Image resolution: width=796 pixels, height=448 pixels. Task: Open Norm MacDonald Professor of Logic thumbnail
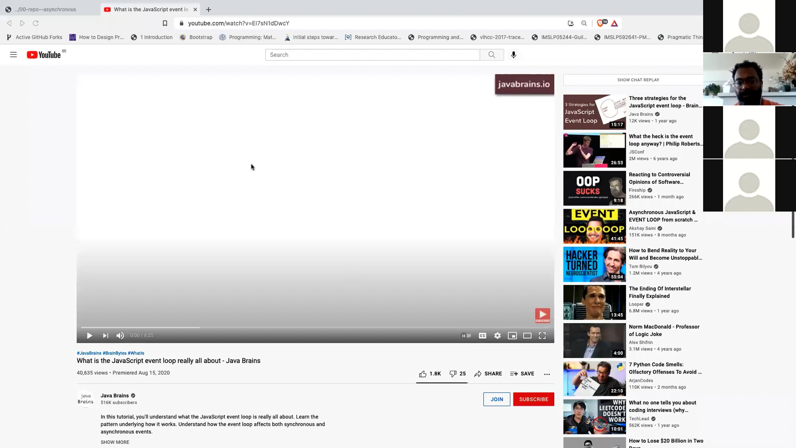594,340
